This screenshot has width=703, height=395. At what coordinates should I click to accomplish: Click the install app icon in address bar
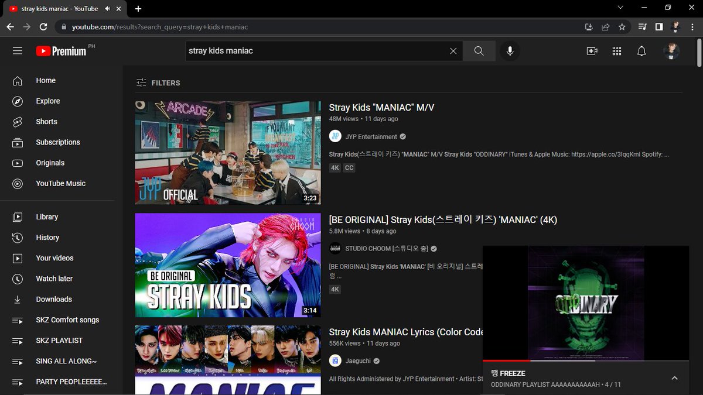(589, 27)
